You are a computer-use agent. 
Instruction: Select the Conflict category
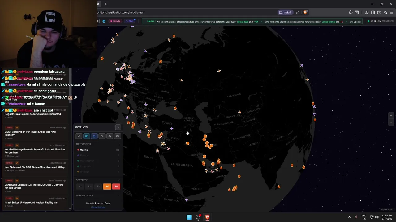(98, 150)
